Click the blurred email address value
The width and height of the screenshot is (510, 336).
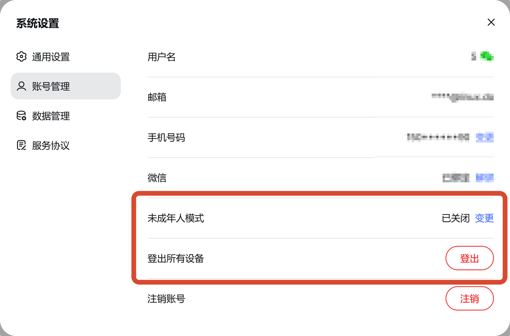point(462,97)
